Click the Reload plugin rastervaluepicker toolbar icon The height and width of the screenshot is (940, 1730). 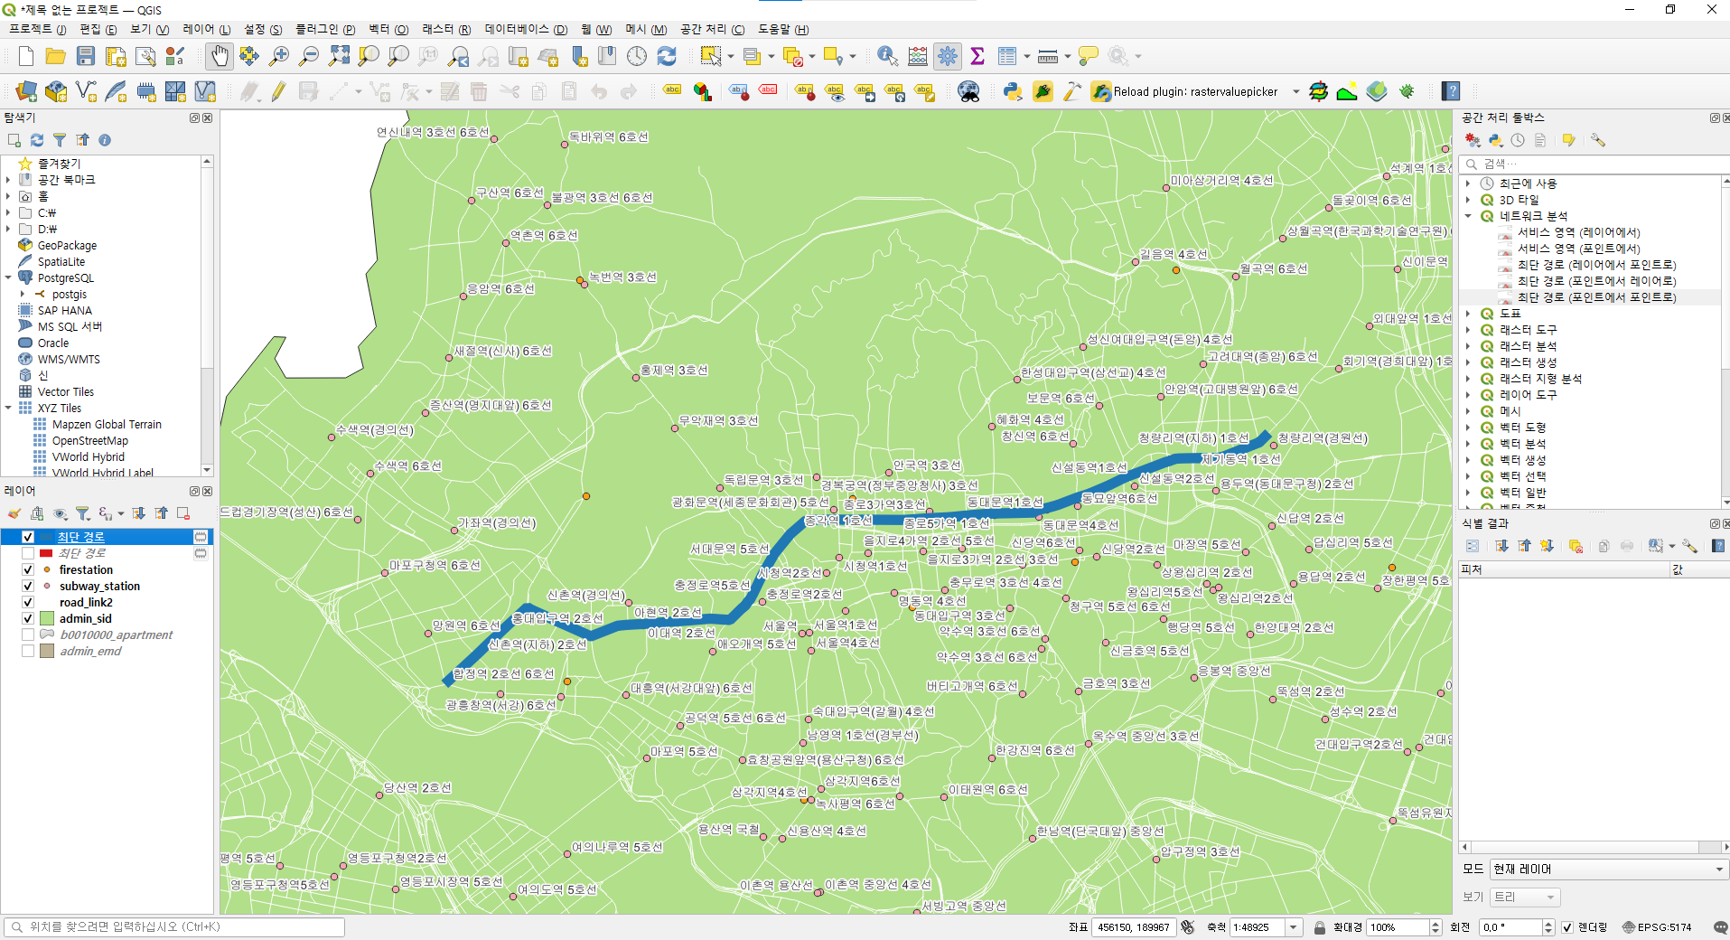(x=1100, y=91)
